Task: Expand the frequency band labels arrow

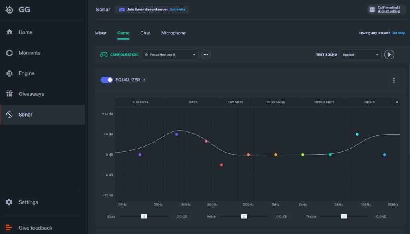Action: (x=397, y=102)
